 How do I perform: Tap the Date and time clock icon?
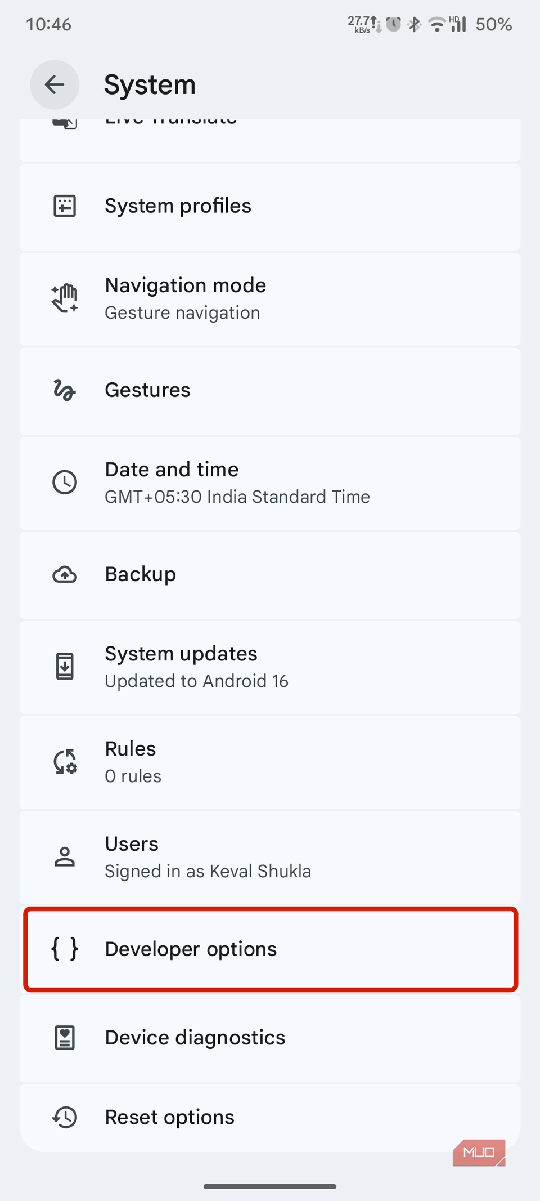click(x=65, y=483)
